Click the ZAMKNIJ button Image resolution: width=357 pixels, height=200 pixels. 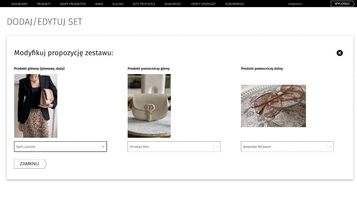(x=29, y=164)
